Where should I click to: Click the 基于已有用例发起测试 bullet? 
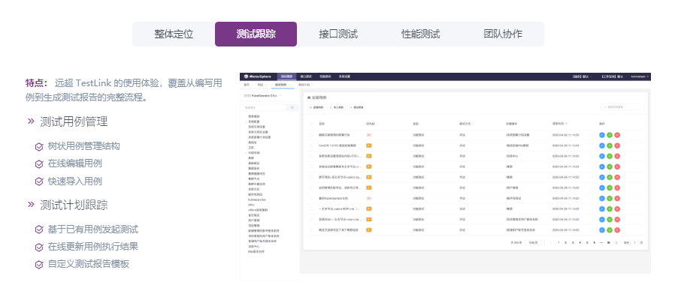pyautogui.click(x=93, y=229)
